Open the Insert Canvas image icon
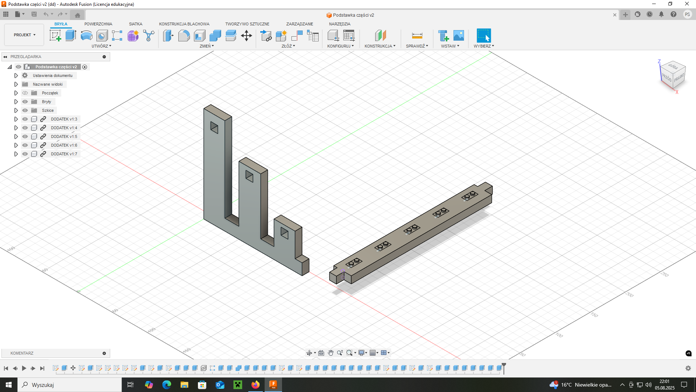Viewport: 696px width, 392px height. click(x=459, y=36)
